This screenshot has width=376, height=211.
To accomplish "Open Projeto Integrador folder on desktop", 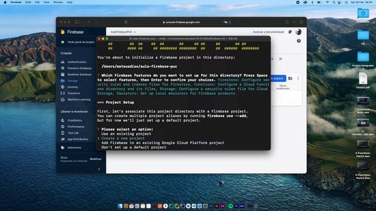I will [363, 60].
